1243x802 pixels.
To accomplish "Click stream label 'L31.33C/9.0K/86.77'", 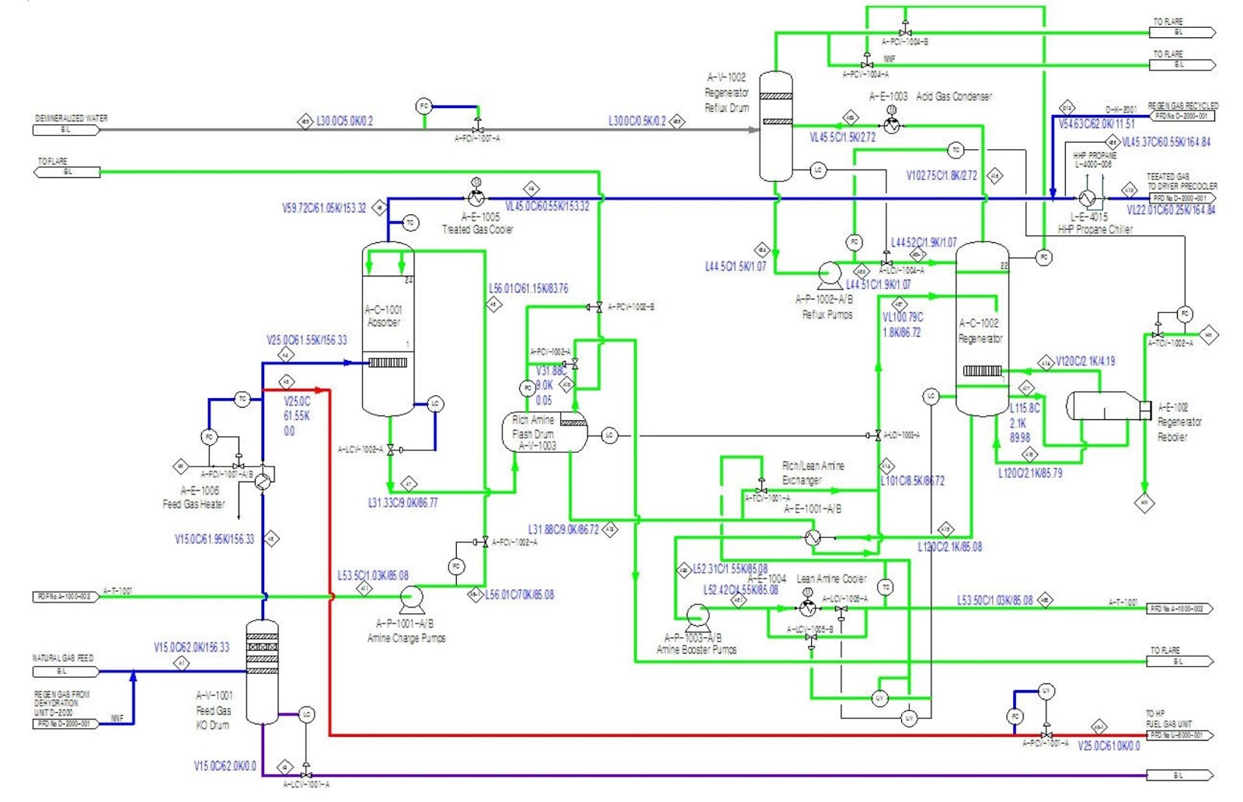I will pyautogui.click(x=403, y=503).
